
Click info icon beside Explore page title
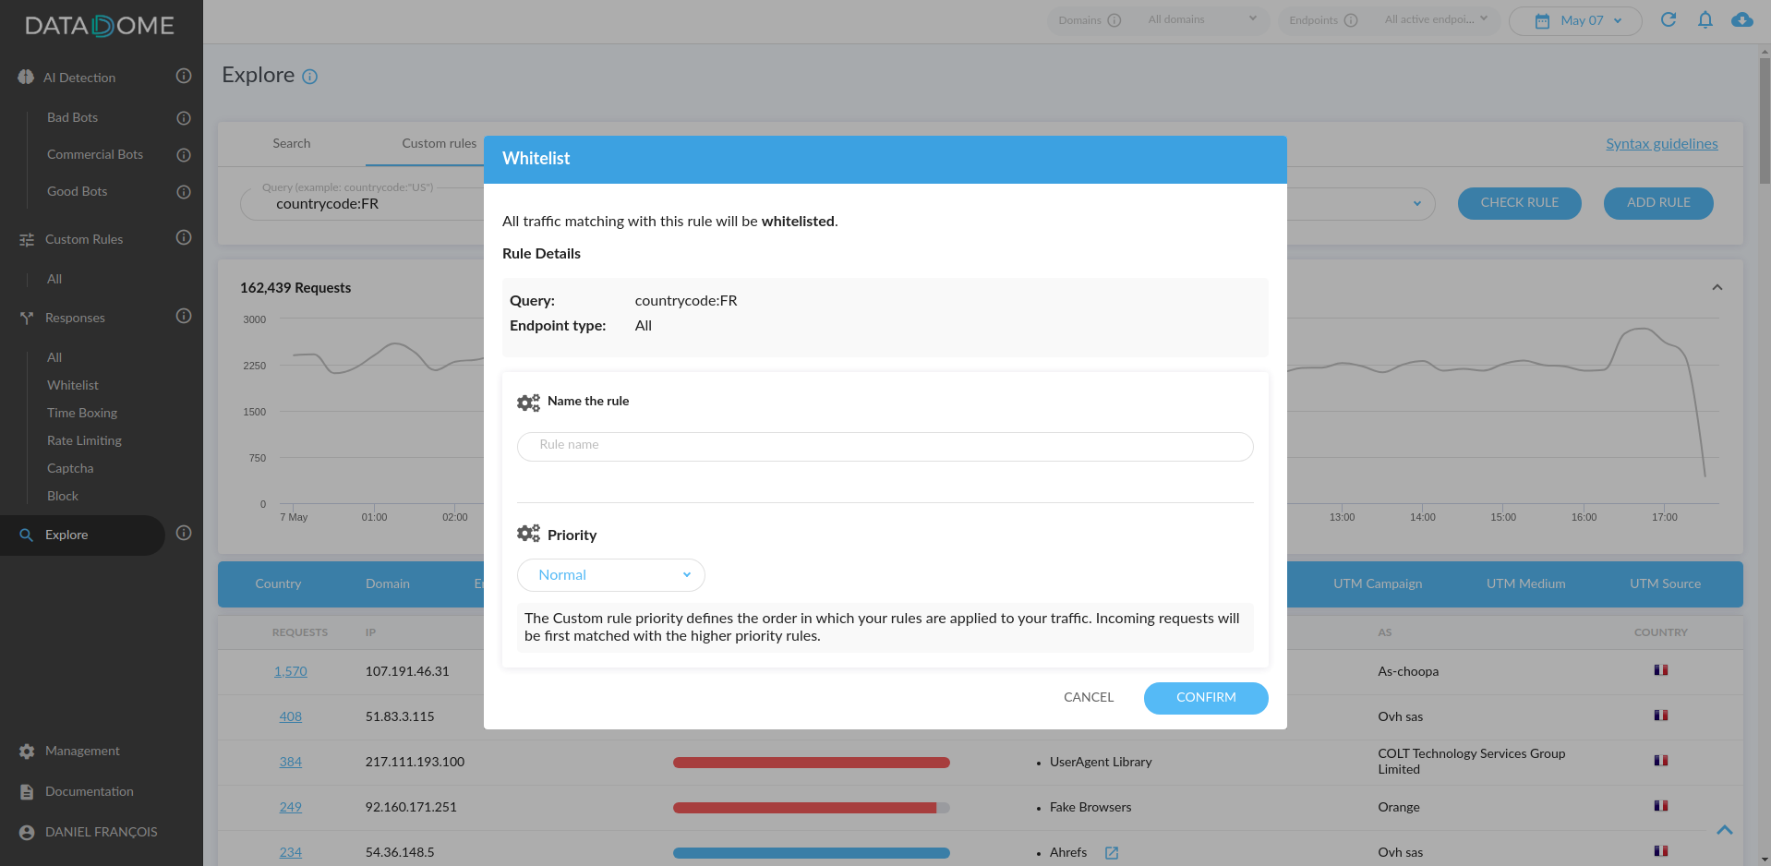310,77
